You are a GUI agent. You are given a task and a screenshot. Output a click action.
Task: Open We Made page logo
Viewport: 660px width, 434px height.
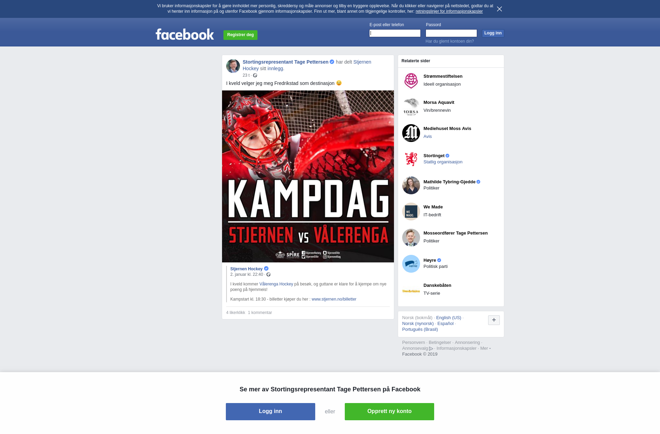click(411, 211)
